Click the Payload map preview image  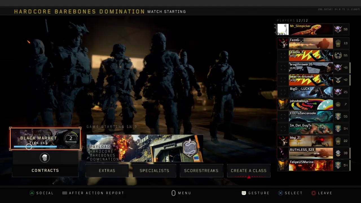click(x=145, y=148)
